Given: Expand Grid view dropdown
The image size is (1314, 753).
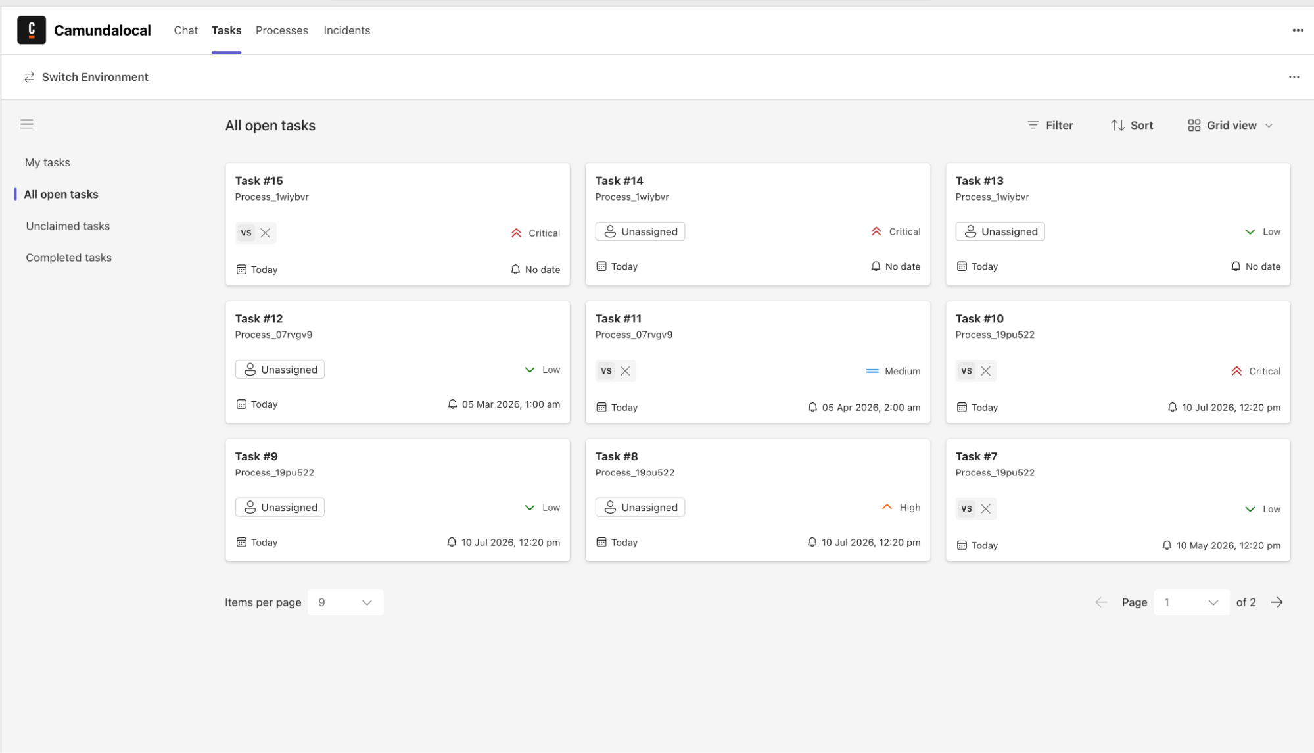Looking at the screenshot, I should (1231, 126).
